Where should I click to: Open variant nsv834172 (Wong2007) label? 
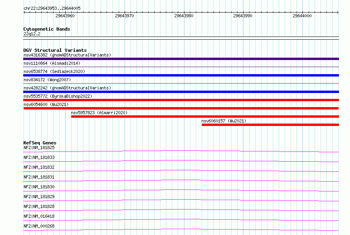[x=47, y=80]
